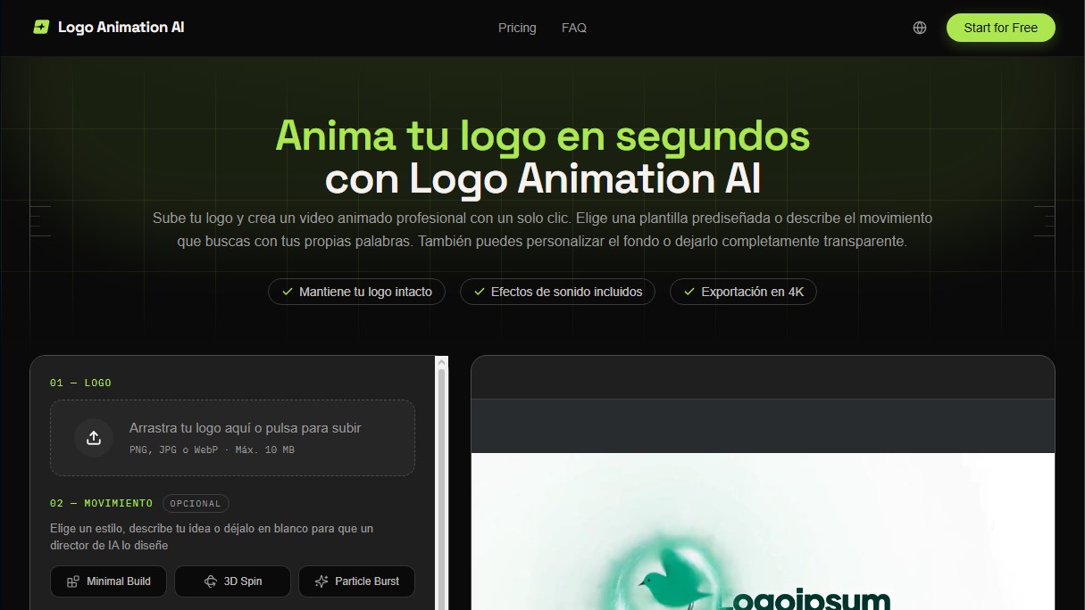Image resolution: width=1085 pixels, height=610 pixels.
Task: Click the upload arrow icon
Action: (x=94, y=437)
